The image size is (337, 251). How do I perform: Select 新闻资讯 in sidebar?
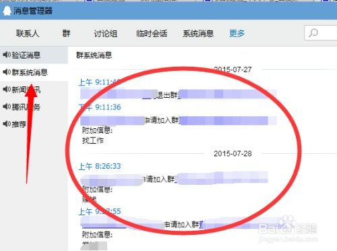click(x=34, y=90)
